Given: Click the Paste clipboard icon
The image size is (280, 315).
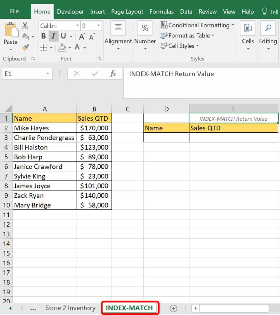Looking at the screenshot, I should 11,30.
